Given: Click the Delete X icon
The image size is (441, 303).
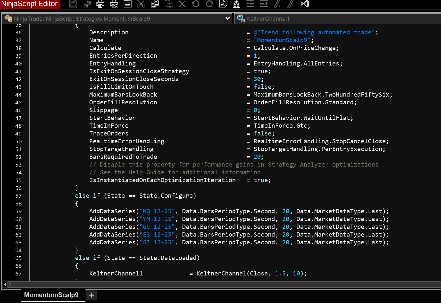Looking at the screenshot, I should point(182,4).
